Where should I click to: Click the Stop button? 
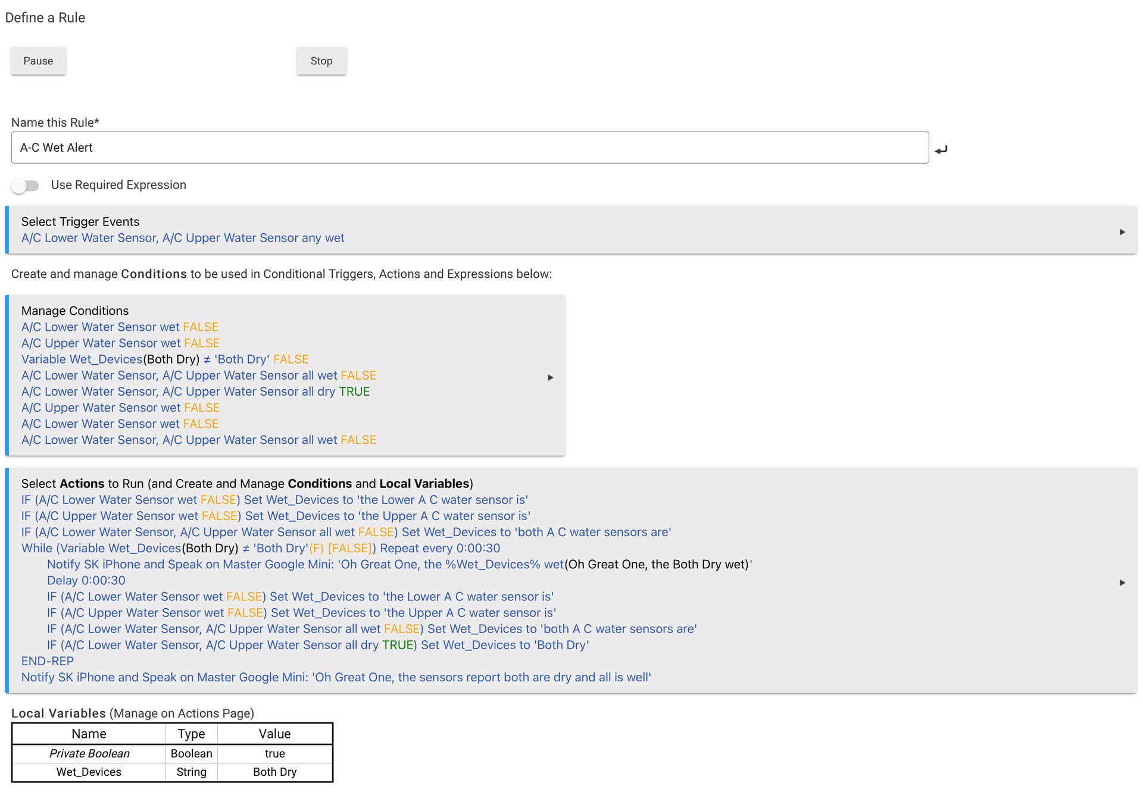321,61
